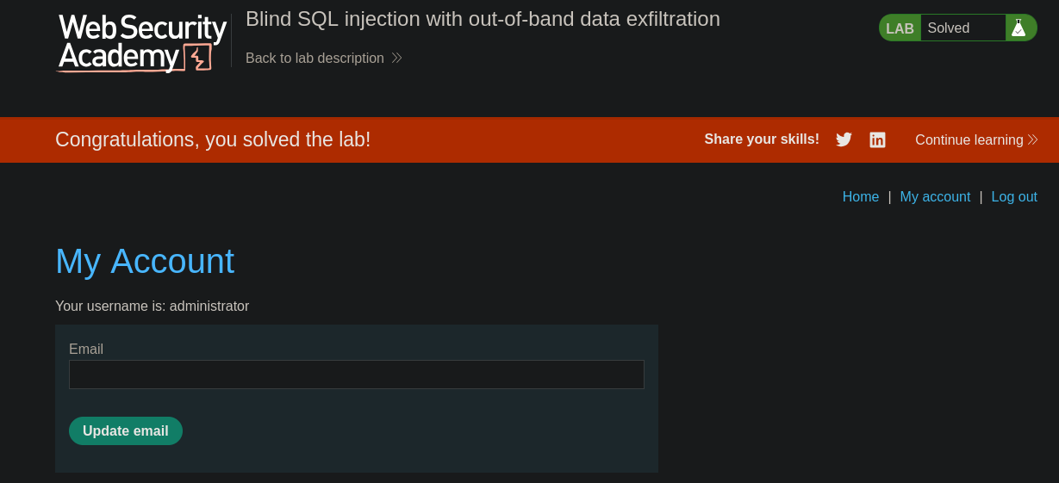Click the Email field label
This screenshot has height=483, width=1059.
tap(86, 349)
